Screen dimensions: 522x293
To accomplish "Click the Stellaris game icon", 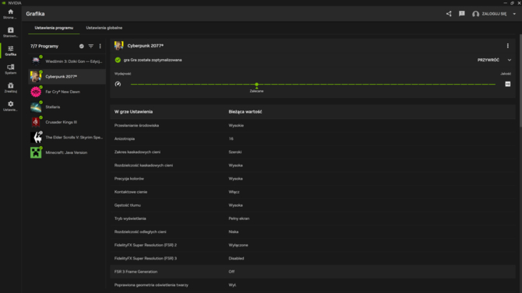I will (36, 107).
